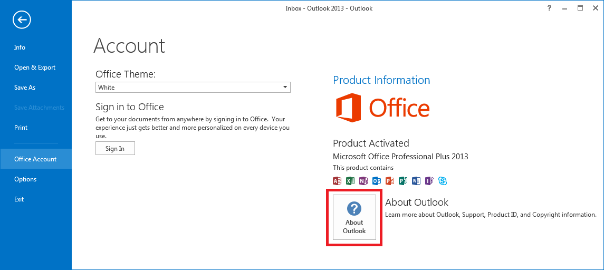The image size is (604, 270).
Task: Click the PowerPoint icon in product list
Action: (390, 181)
